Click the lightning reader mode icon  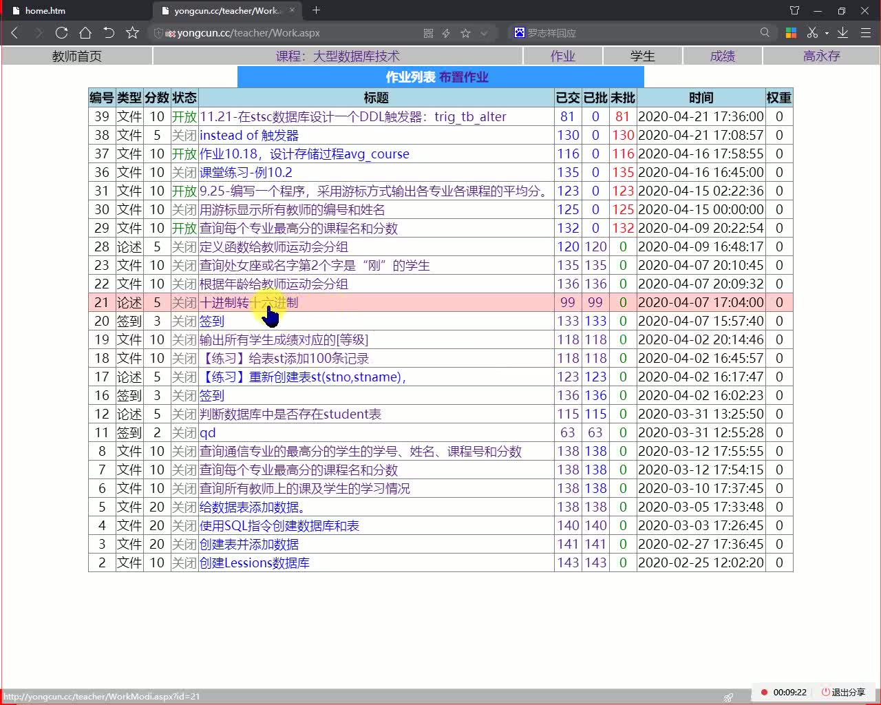(445, 32)
